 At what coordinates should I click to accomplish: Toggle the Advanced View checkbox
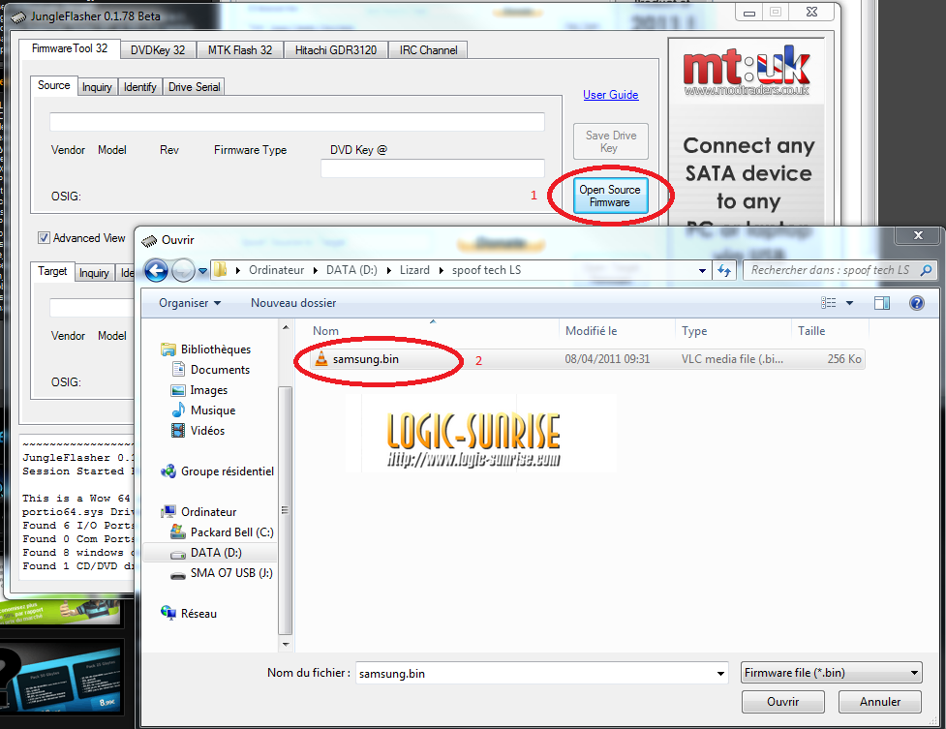click(45, 238)
